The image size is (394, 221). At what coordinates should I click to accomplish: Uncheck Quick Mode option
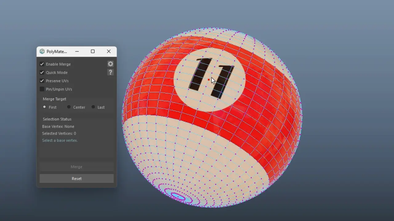pyautogui.click(x=42, y=72)
